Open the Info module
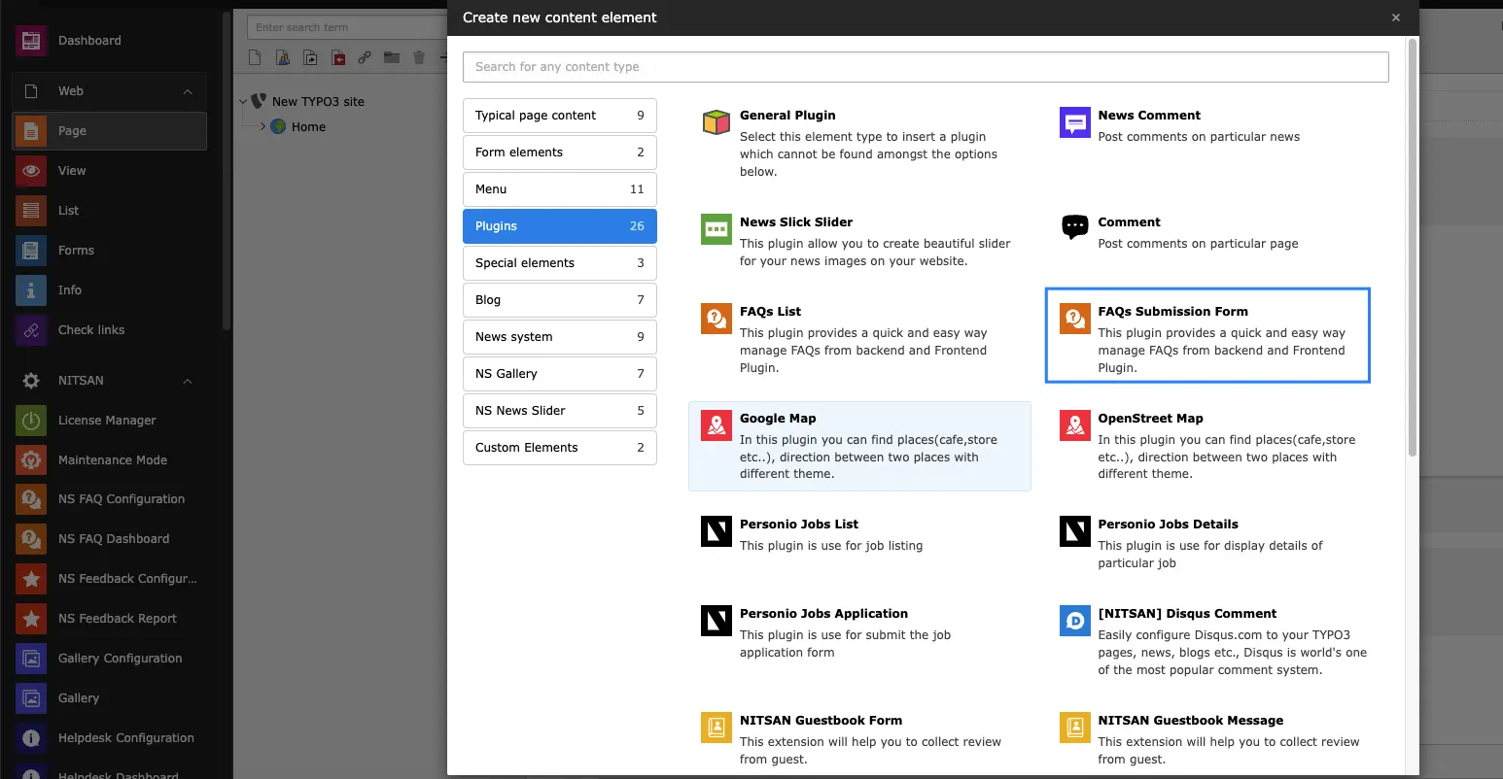1503x779 pixels. [109, 290]
